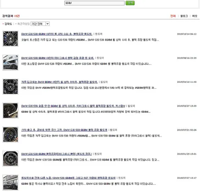Open the 하이그로시 블랙 검정 유광 post title

pyautogui.click(x=58, y=58)
